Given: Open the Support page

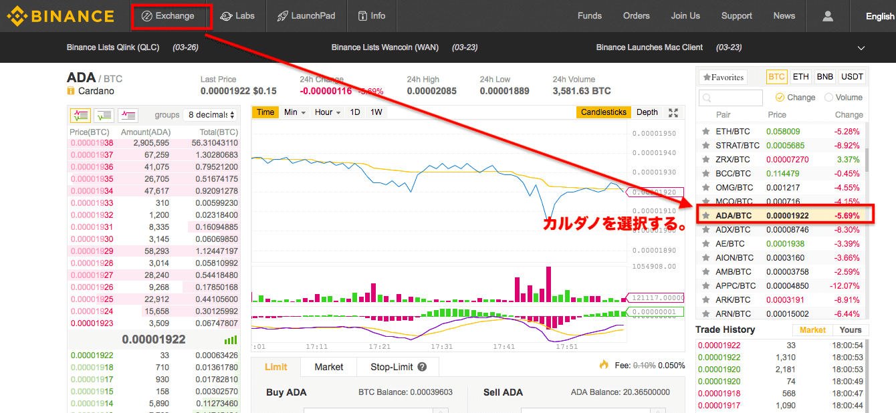Looking at the screenshot, I should point(737,16).
